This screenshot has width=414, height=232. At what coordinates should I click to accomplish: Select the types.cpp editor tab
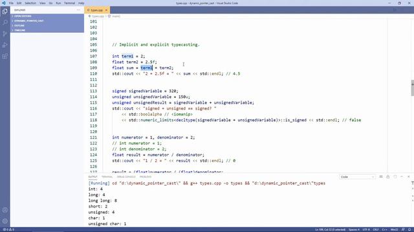tap(96, 10)
